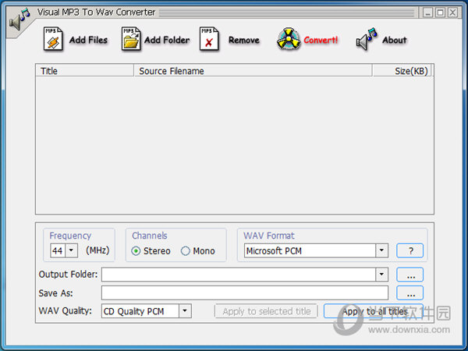Screen dimensions: 468x351
Task: Sort list by Title column header
Action: tap(84, 71)
